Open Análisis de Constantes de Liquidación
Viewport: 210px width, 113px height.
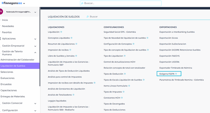coord(66,89)
